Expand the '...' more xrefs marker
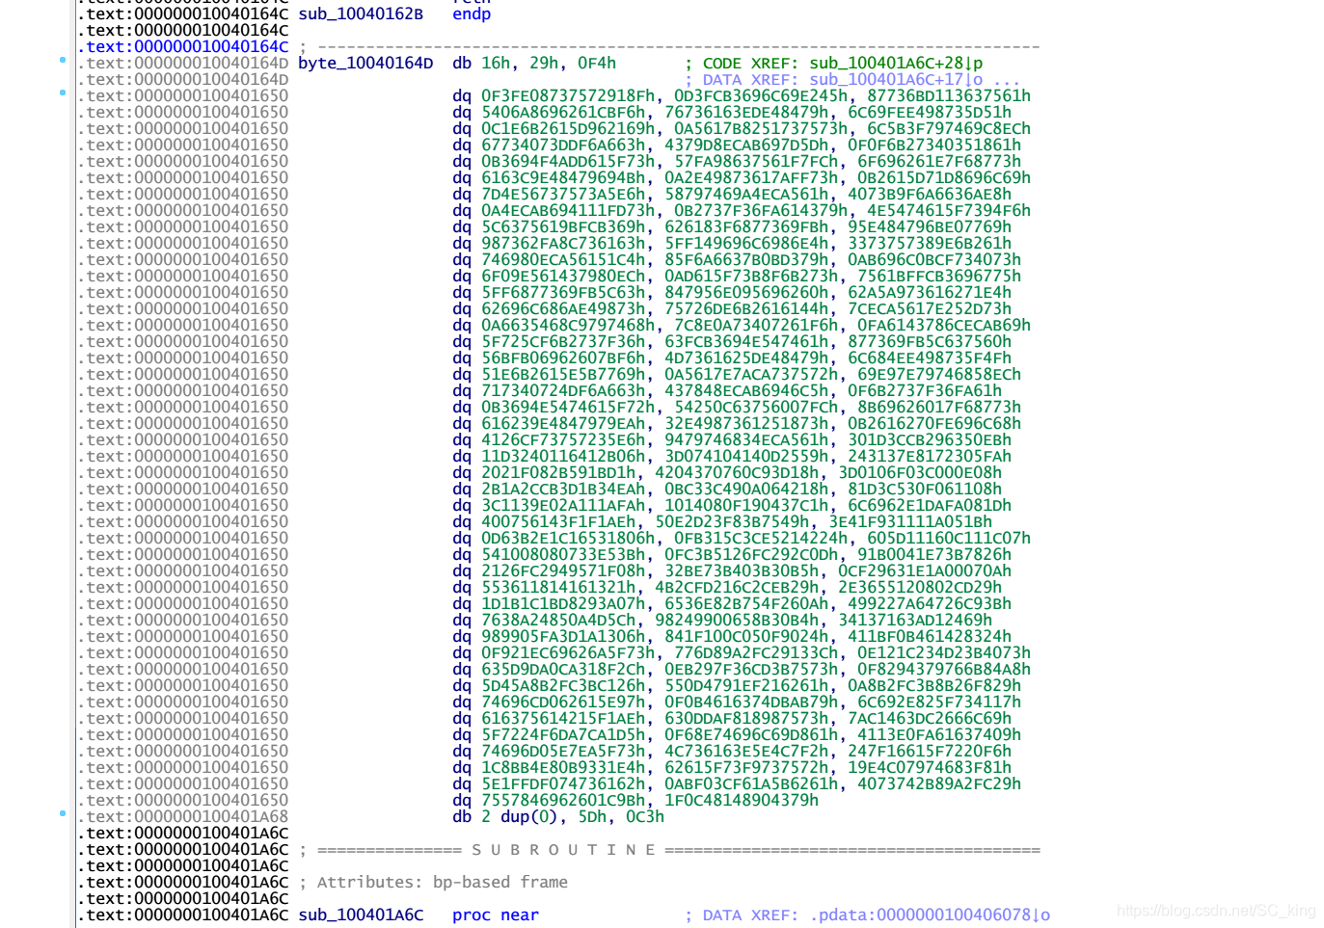This screenshot has width=1324, height=928. coord(1007,79)
